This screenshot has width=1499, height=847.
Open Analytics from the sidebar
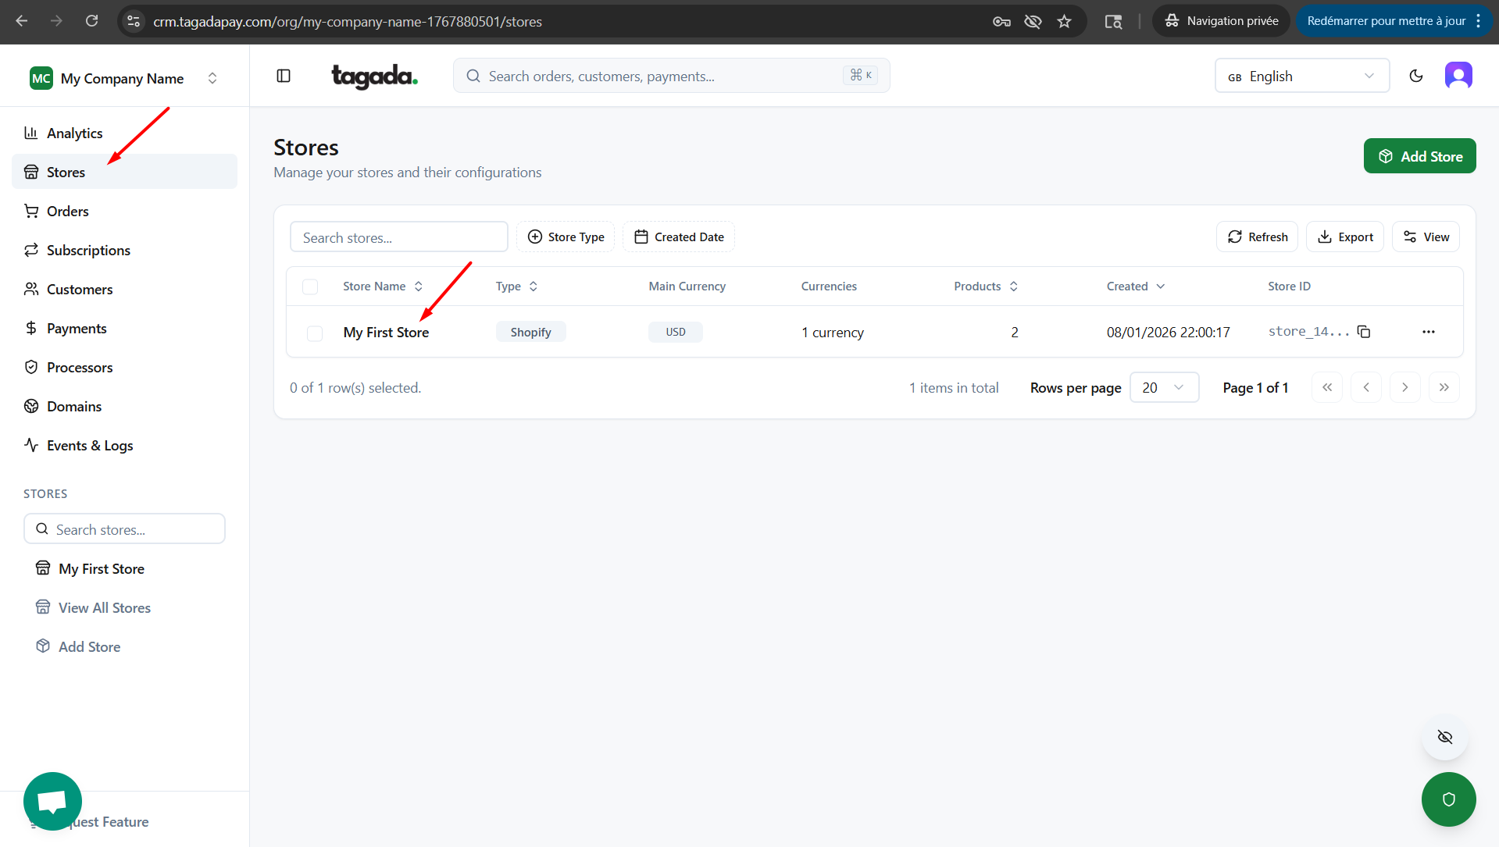74,133
